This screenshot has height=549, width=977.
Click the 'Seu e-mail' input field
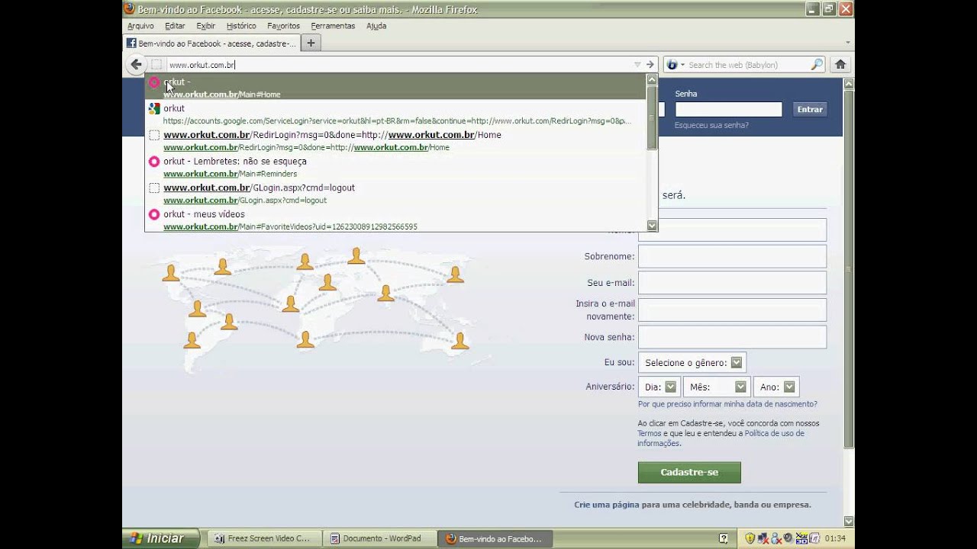click(x=732, y=282)
